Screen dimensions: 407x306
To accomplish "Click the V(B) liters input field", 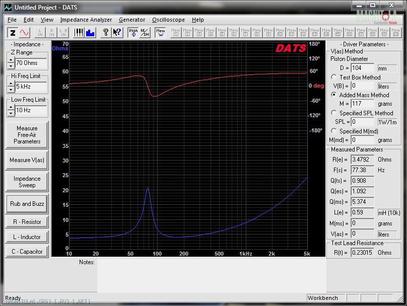I will (x=362, y=86).
